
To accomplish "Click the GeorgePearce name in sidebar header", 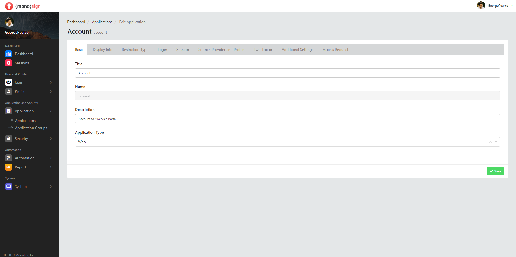I will [17, 32].
